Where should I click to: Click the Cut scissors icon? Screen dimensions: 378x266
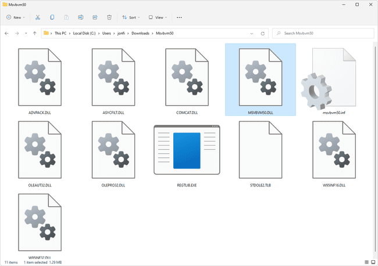pos(38,17)
